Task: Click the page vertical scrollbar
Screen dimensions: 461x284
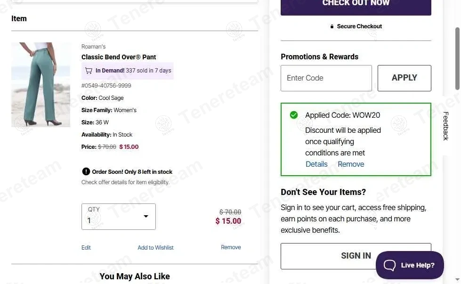Action: [457, 59]
